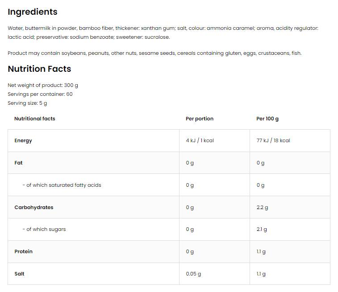The width and height of the screenshot is (338, 292).
Task: Select the Carbohydrates row label
Action: pyautogui.click(x=34, y=207)
